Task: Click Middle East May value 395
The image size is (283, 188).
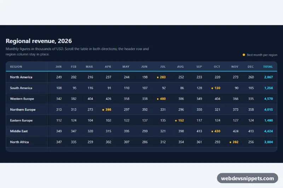Action: 127,131
